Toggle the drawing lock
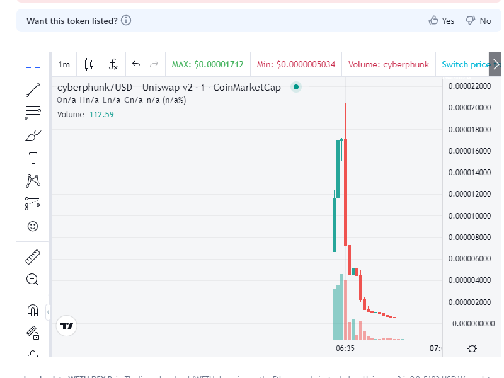 pos(32,333)
